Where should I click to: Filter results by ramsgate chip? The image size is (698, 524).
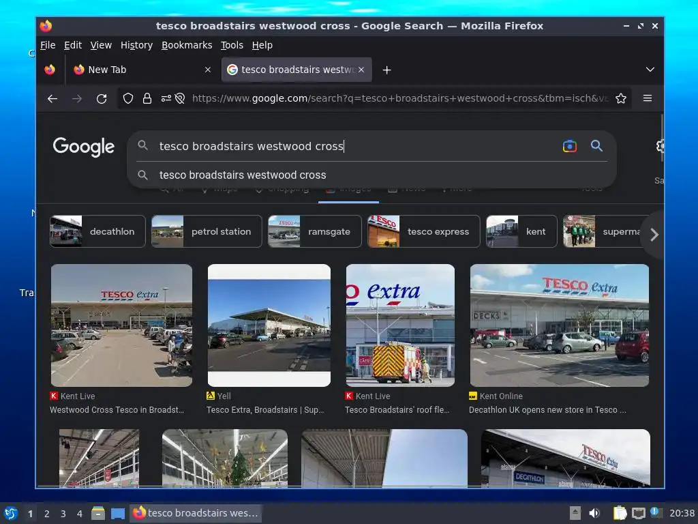(315, 231)
